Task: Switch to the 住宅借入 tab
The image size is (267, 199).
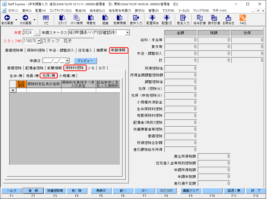Action: [x=85, y=50]
